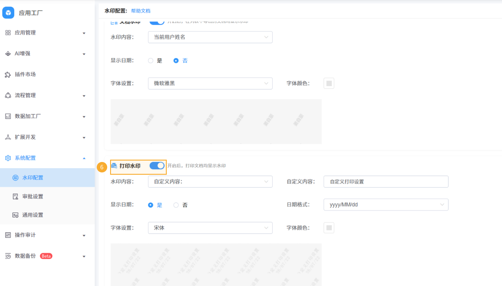Open the 操作审计 menu label

[x=25, y=235]
